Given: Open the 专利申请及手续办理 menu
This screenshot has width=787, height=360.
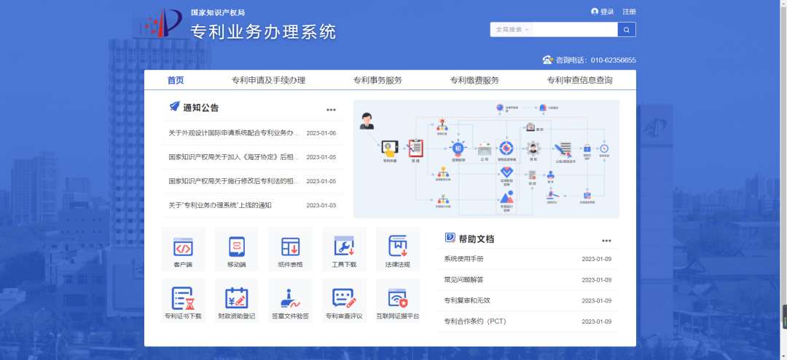Looking at the screenshot, I should tap(268, 80).
